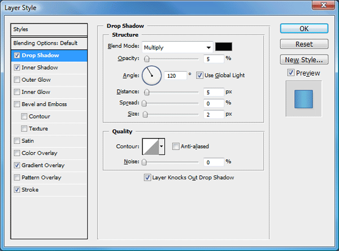Click the Noise slider handle
The image size is (339, 251).
click(144, 162)
